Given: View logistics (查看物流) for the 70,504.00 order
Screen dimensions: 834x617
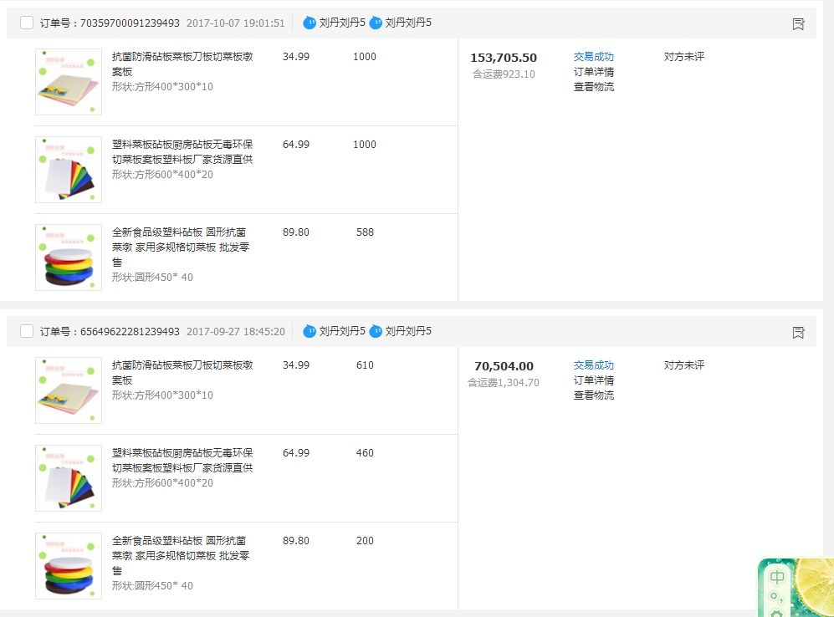Looking at the screenshot, I should 593,395.
